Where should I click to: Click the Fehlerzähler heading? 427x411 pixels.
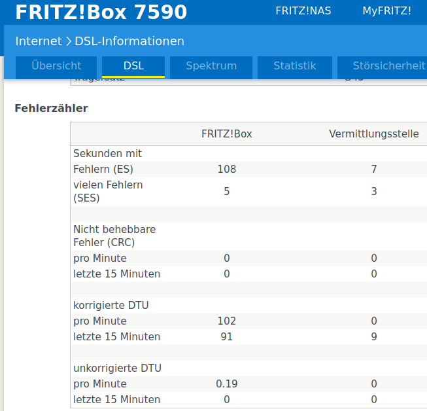(x=51, y=108)
